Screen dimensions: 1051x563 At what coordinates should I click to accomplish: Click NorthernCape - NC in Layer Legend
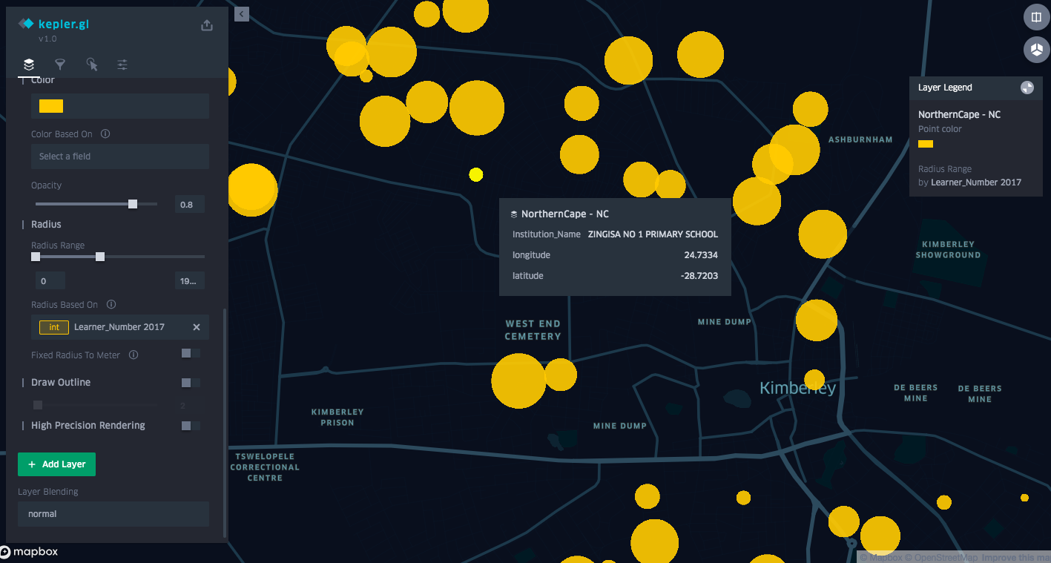pos(959,114)
